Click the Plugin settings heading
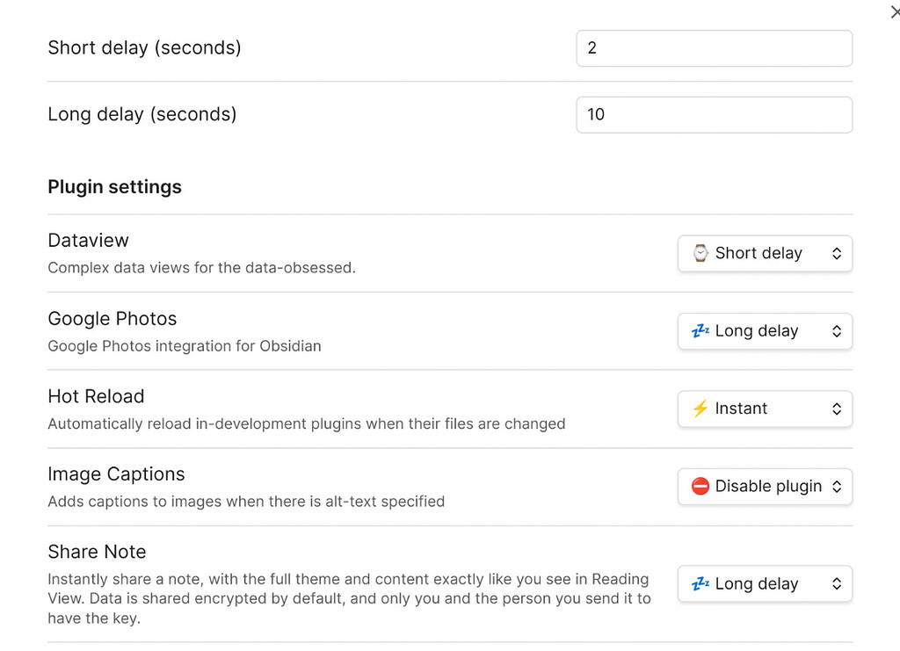Image resolution: width=900 pixels, height=651 pixels. tap(114, 187)
